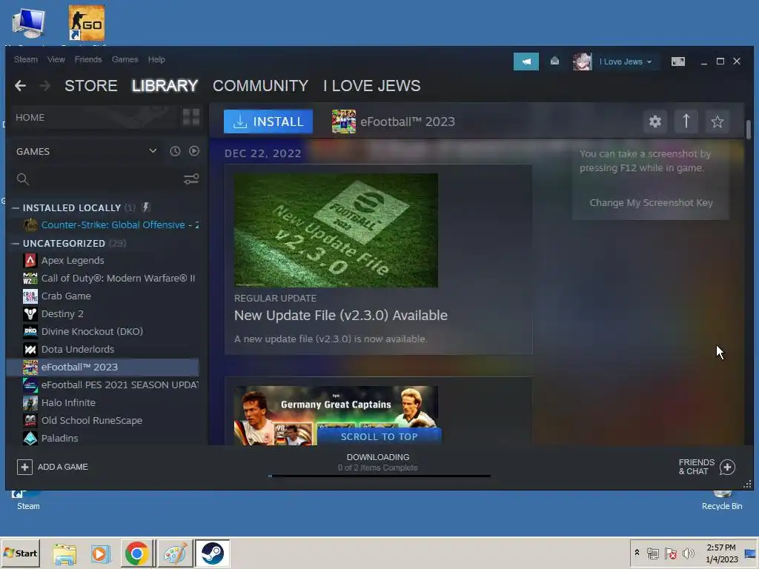This screenshot has width=759, height=569.
Task: Open Big Picture mode icon
Action: coord(677,61)
